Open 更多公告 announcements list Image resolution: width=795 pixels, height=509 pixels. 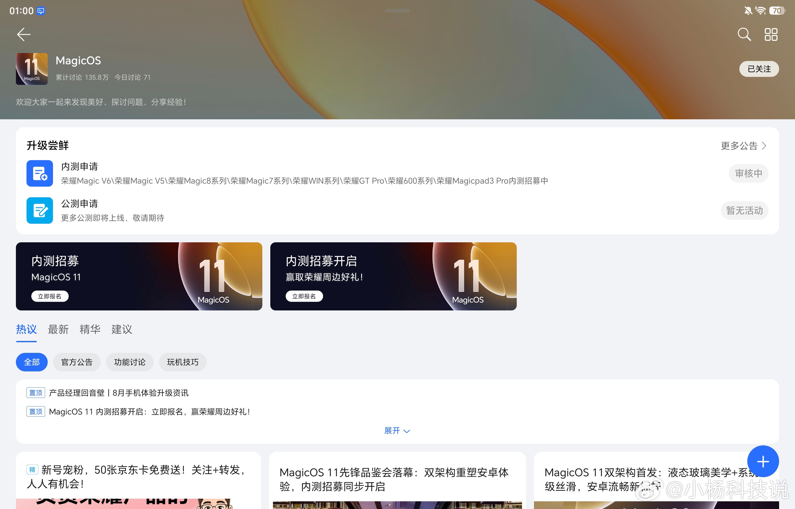(744, 146)
